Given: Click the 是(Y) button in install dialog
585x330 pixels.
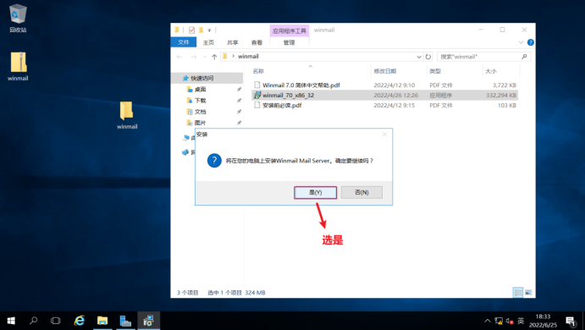Looking at the screenshot, I should click(315, 192).
